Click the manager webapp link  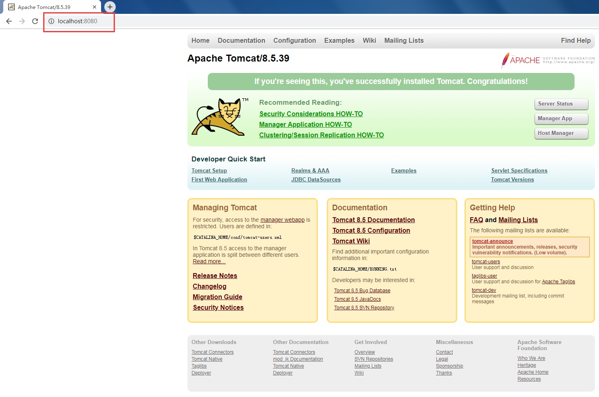282,220
